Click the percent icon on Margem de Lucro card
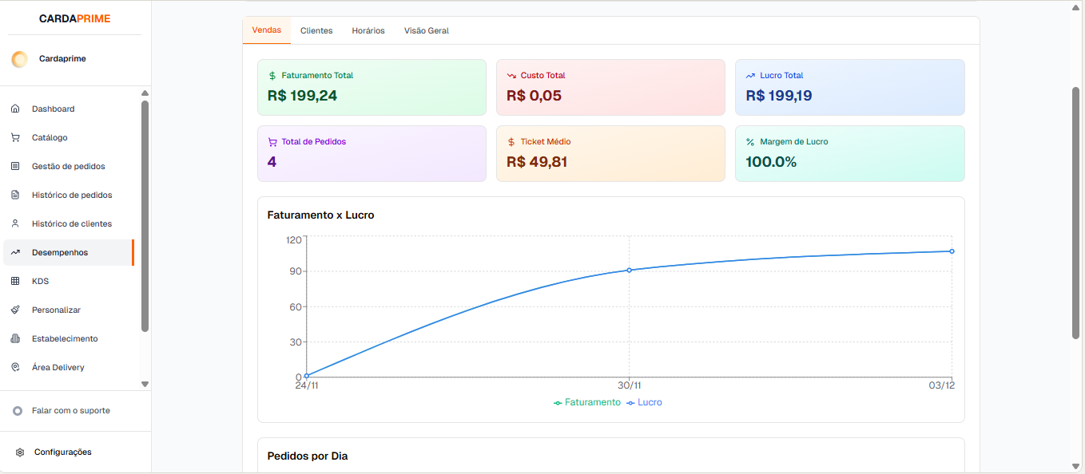 pos(749,141)
